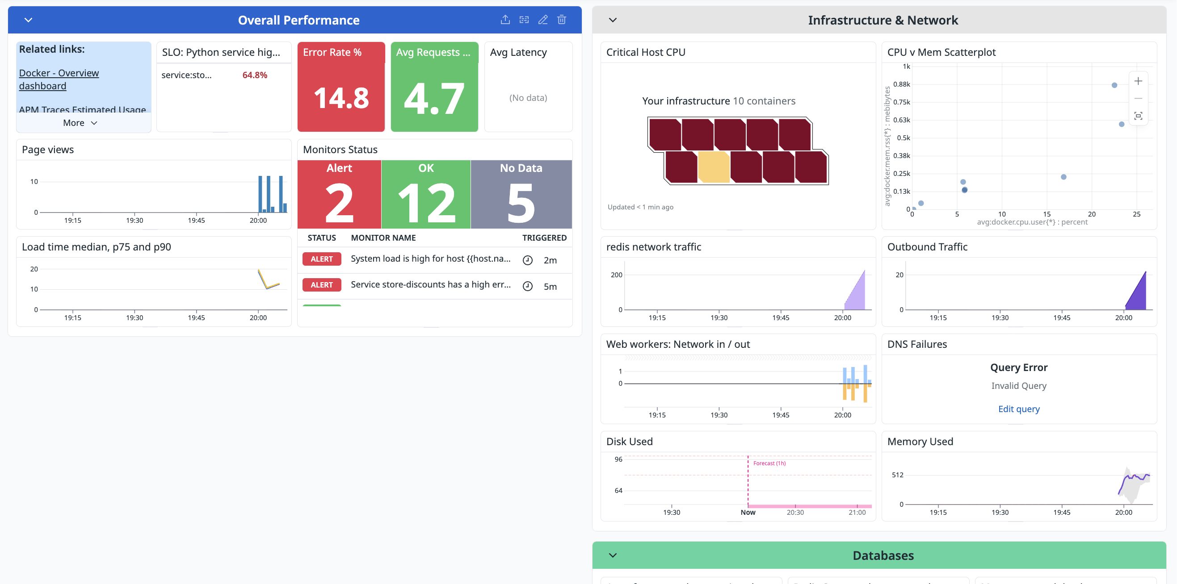Click Edit query in DNS Failures widget
The width and height of the screenshot is (1177, 584).
(x=1018, y=409)
